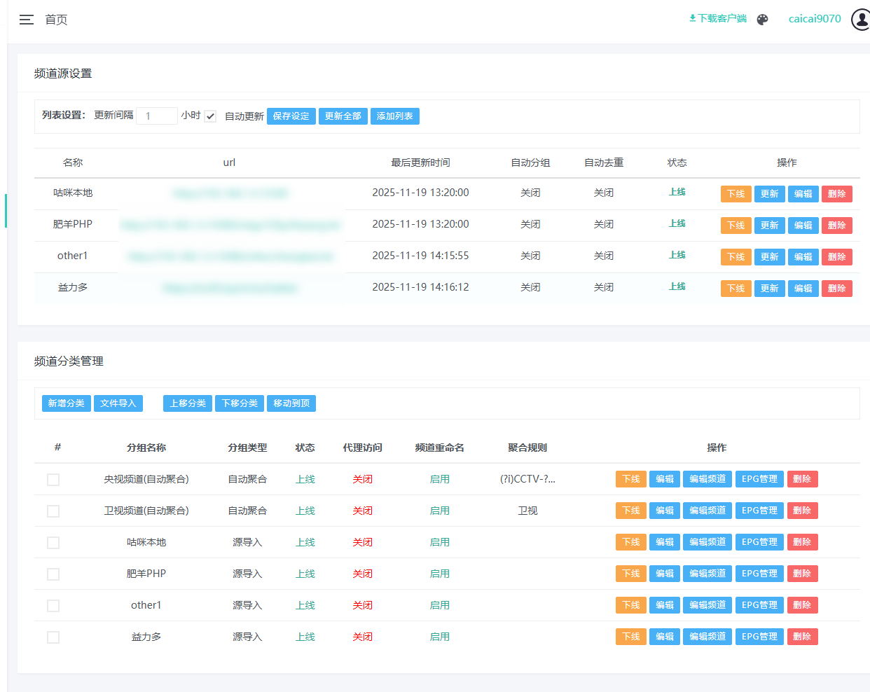The width and height of the screenshot is (870, 692).
Task: Take 咕咪本地 source offline with 下线
Action: pos(736,194)
